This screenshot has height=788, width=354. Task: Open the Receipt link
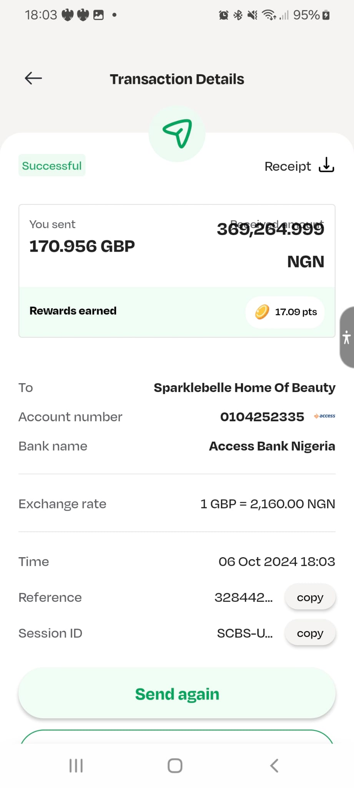pyautogui.click(x=288, y=166)
